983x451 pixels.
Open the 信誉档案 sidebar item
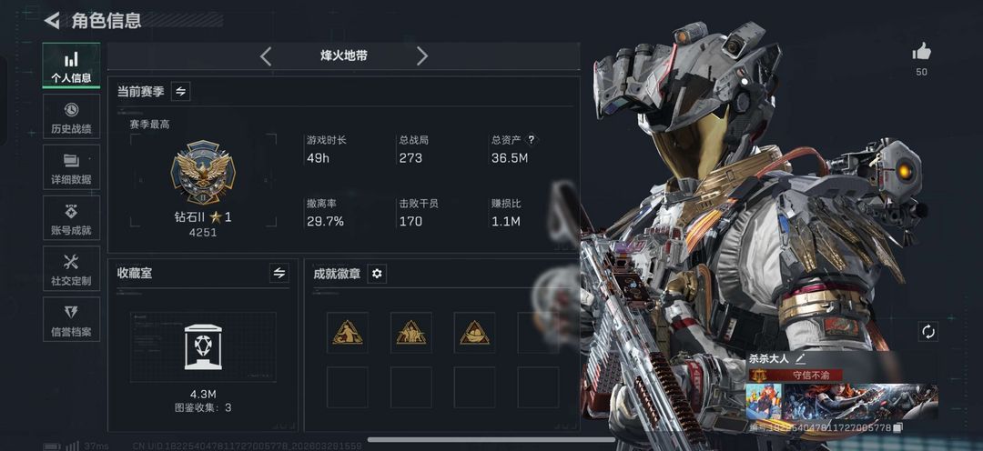point(71,319)
